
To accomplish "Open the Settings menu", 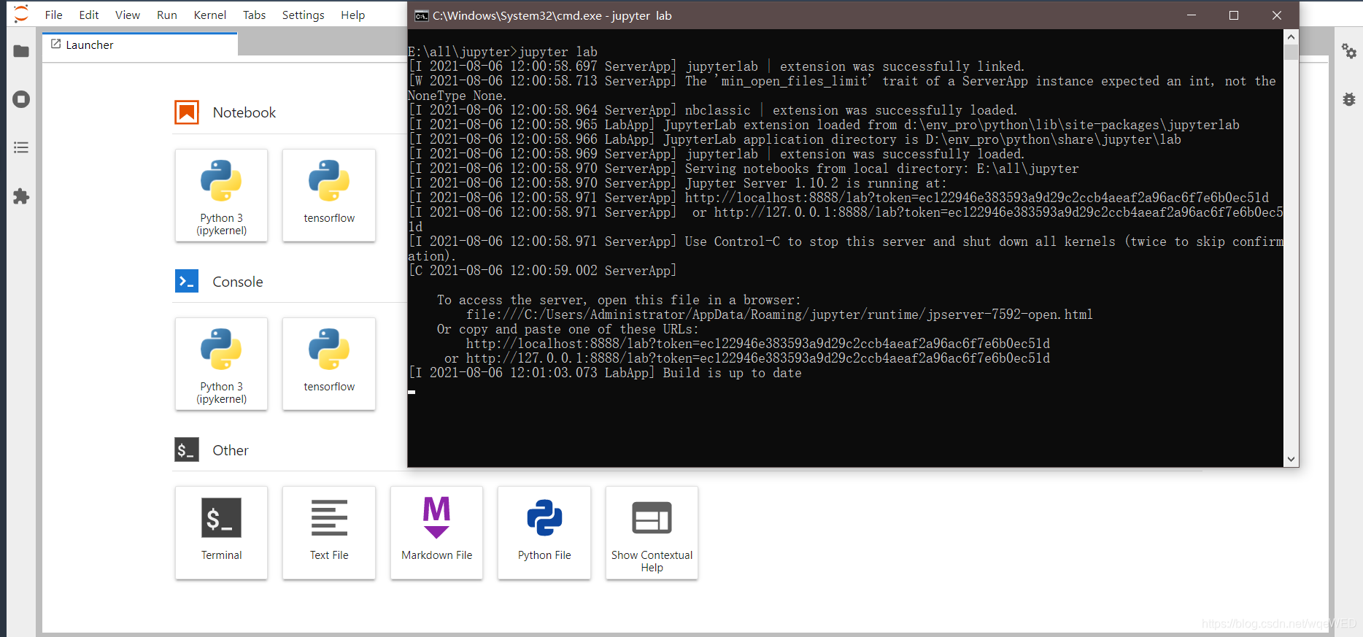I will (304, 15).
